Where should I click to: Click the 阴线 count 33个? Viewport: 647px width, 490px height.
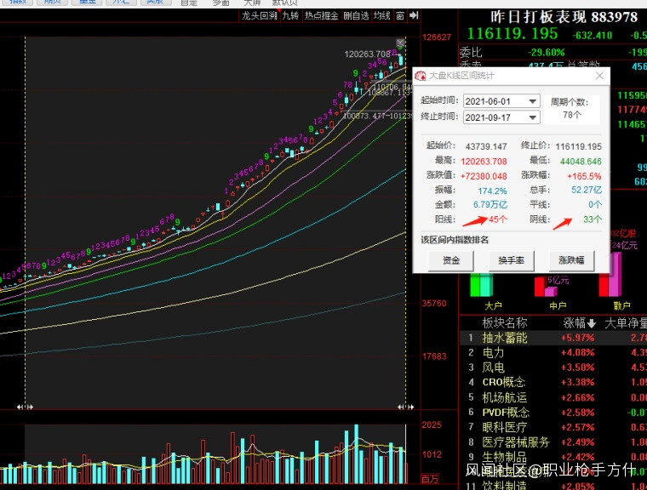coord(593,219)
